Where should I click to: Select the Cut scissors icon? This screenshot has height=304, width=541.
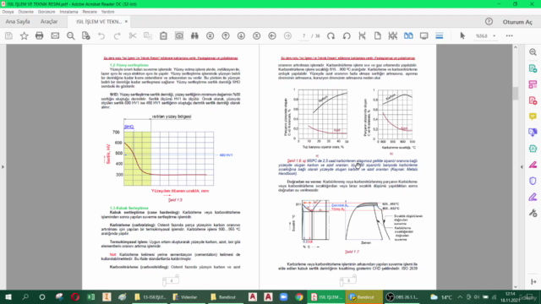click(x=133, y=35)
